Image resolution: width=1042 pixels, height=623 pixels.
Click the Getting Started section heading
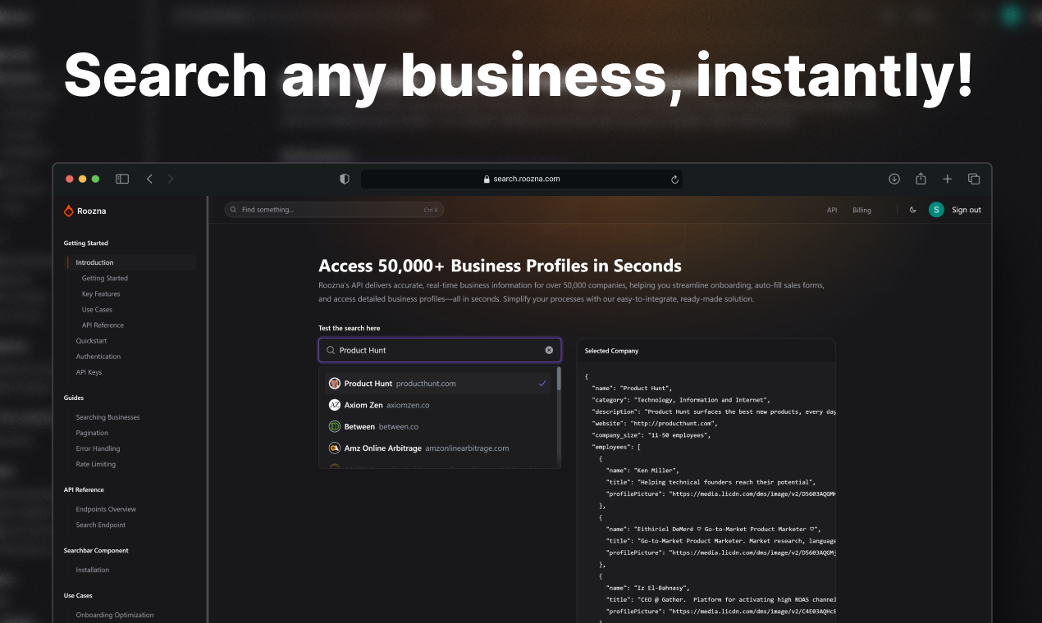click(86, 243)
